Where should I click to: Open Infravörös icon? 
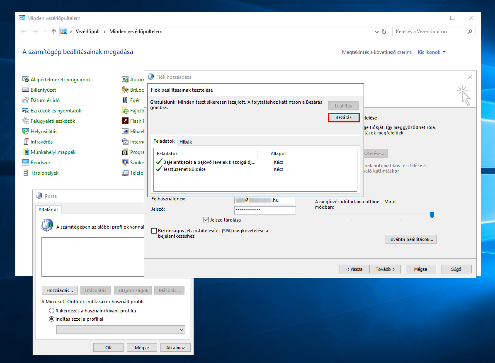[x=26, y=142]
